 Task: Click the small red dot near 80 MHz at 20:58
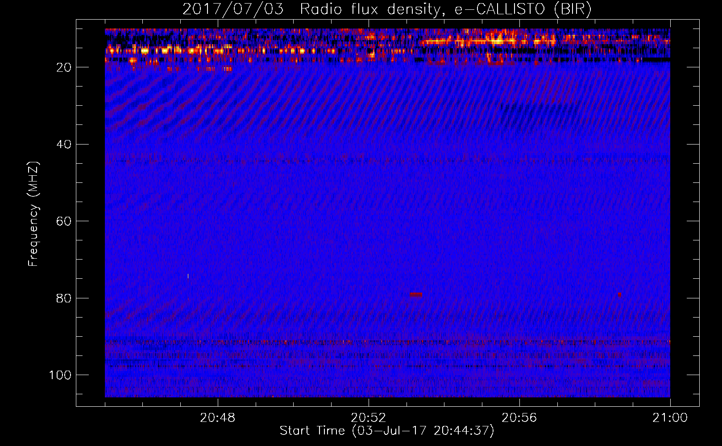pyautogui.click(x=619, y=294)
